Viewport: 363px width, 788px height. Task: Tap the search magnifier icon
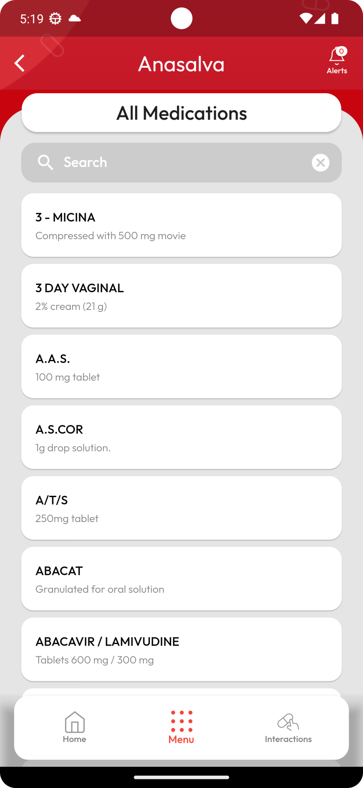click(45, 162)
